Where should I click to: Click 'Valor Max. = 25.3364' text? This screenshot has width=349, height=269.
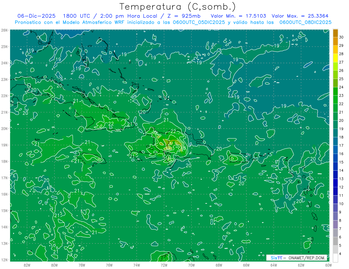(300, 16)
